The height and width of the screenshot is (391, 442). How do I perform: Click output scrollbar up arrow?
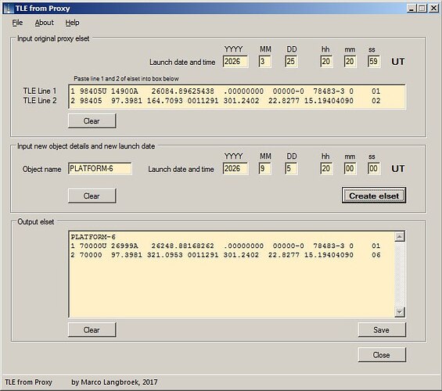pyautogui.click(x=400, y=237)
